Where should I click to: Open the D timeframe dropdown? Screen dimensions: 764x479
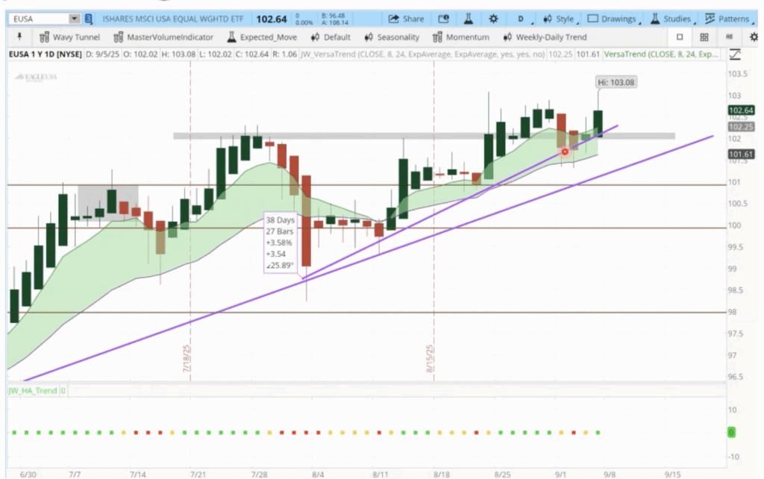tap(522, 19)
